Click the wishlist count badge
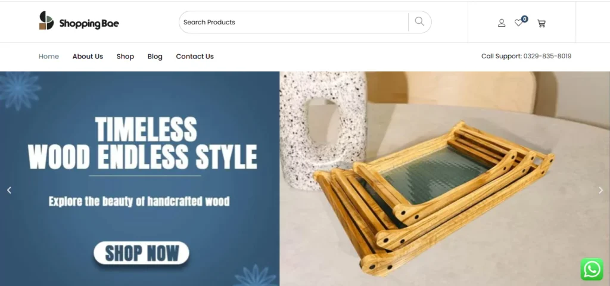 click(525, 18)
